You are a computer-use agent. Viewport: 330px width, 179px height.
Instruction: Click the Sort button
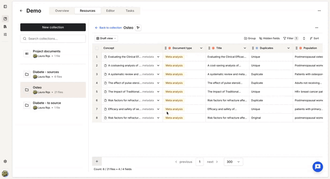(315, 38)
